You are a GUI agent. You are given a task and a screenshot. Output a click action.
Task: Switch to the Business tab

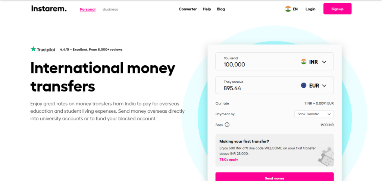pyautogui.click(x=110, y=9)
